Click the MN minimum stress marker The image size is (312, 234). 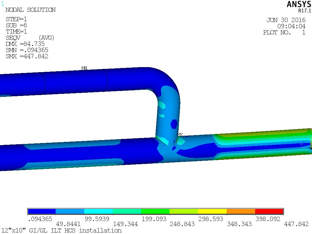(x=84, y=68)
